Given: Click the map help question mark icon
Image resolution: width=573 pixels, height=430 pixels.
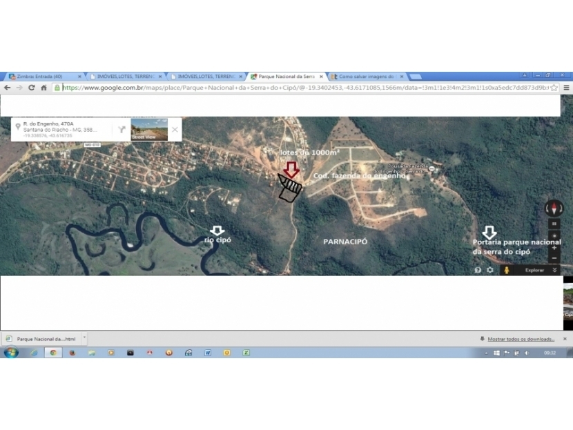Looking at the screenshot, I should 478,270.
